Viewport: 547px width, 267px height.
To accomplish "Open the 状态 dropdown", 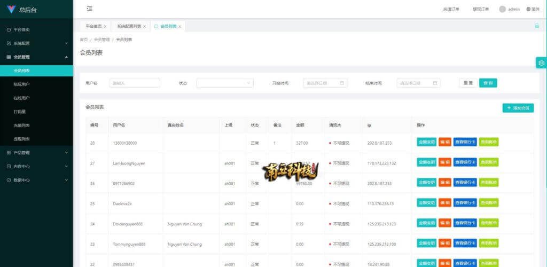I will point(224,83).
